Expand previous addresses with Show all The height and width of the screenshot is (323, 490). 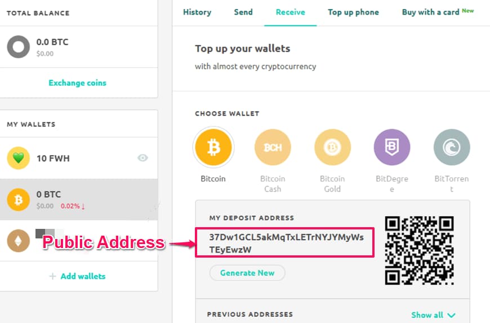(x=433, y=315)
